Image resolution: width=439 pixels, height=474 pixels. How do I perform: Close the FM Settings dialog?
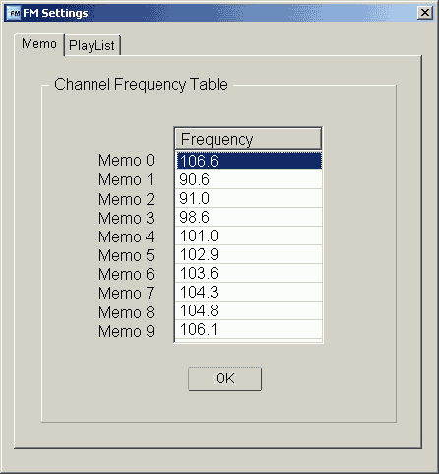coord(425,13)
